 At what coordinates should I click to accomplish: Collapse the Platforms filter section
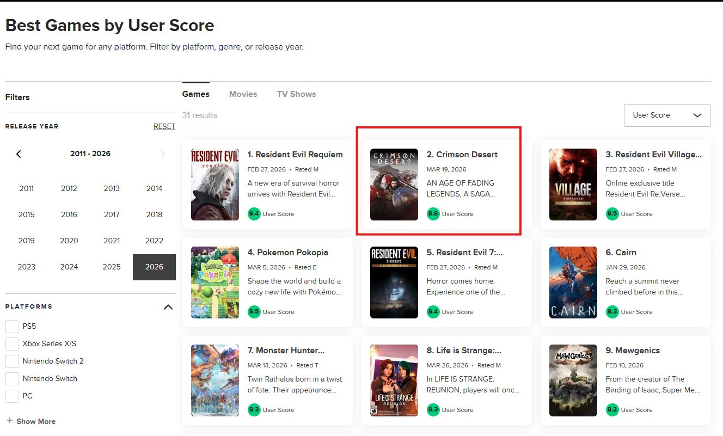tap(169, 307)
